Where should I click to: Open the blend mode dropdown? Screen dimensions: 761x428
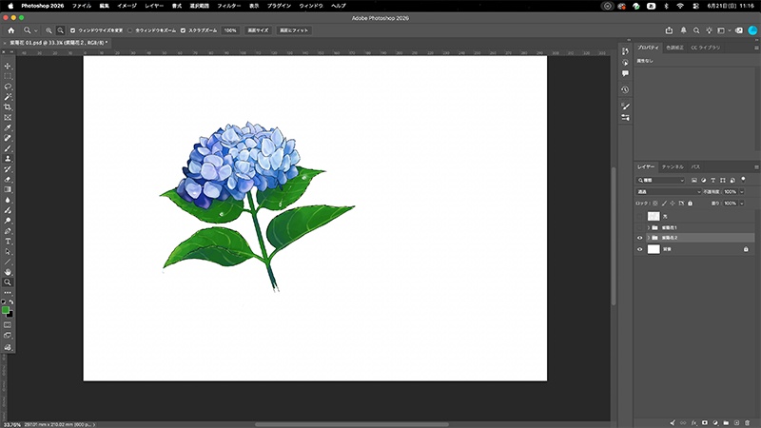coord(669,192)
